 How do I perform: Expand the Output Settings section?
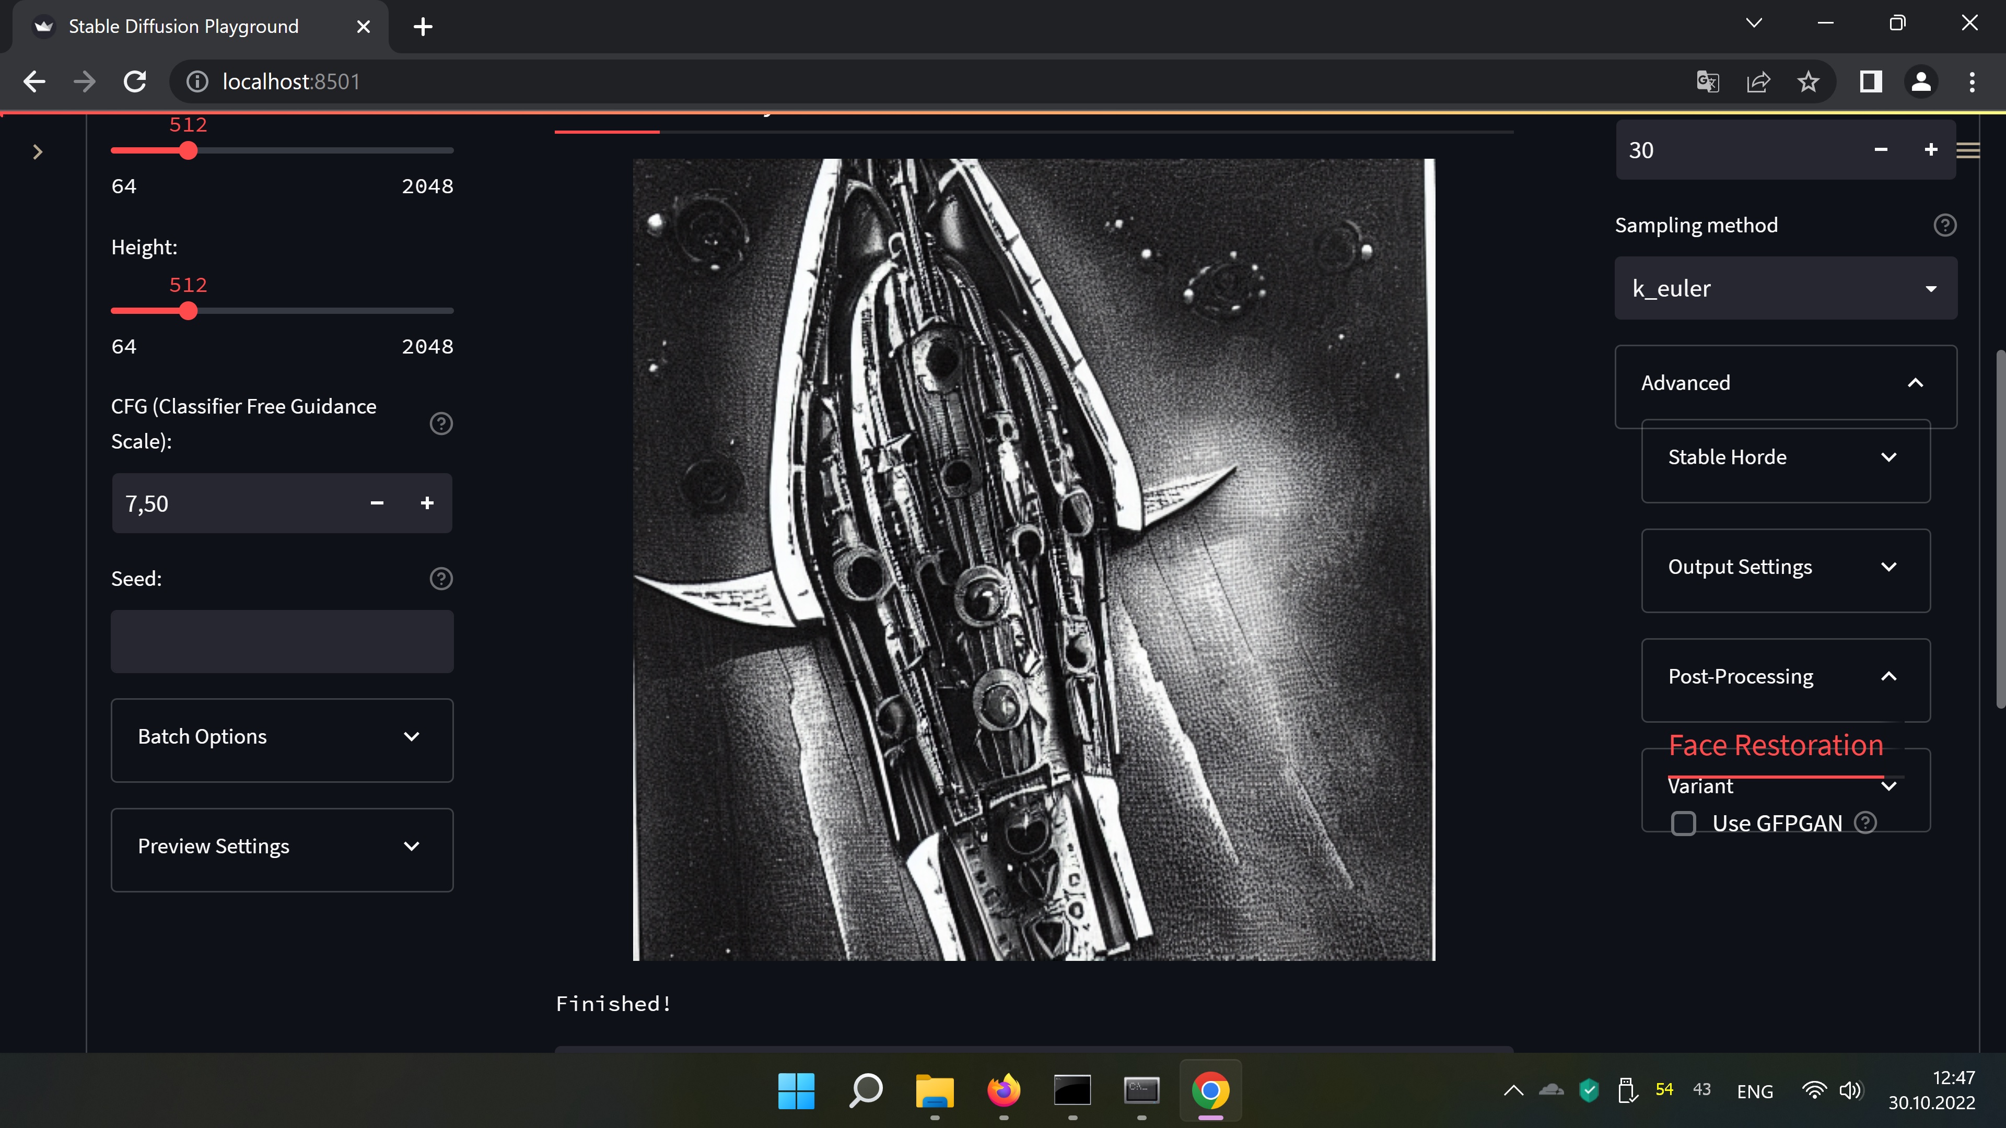point(1785,566)
